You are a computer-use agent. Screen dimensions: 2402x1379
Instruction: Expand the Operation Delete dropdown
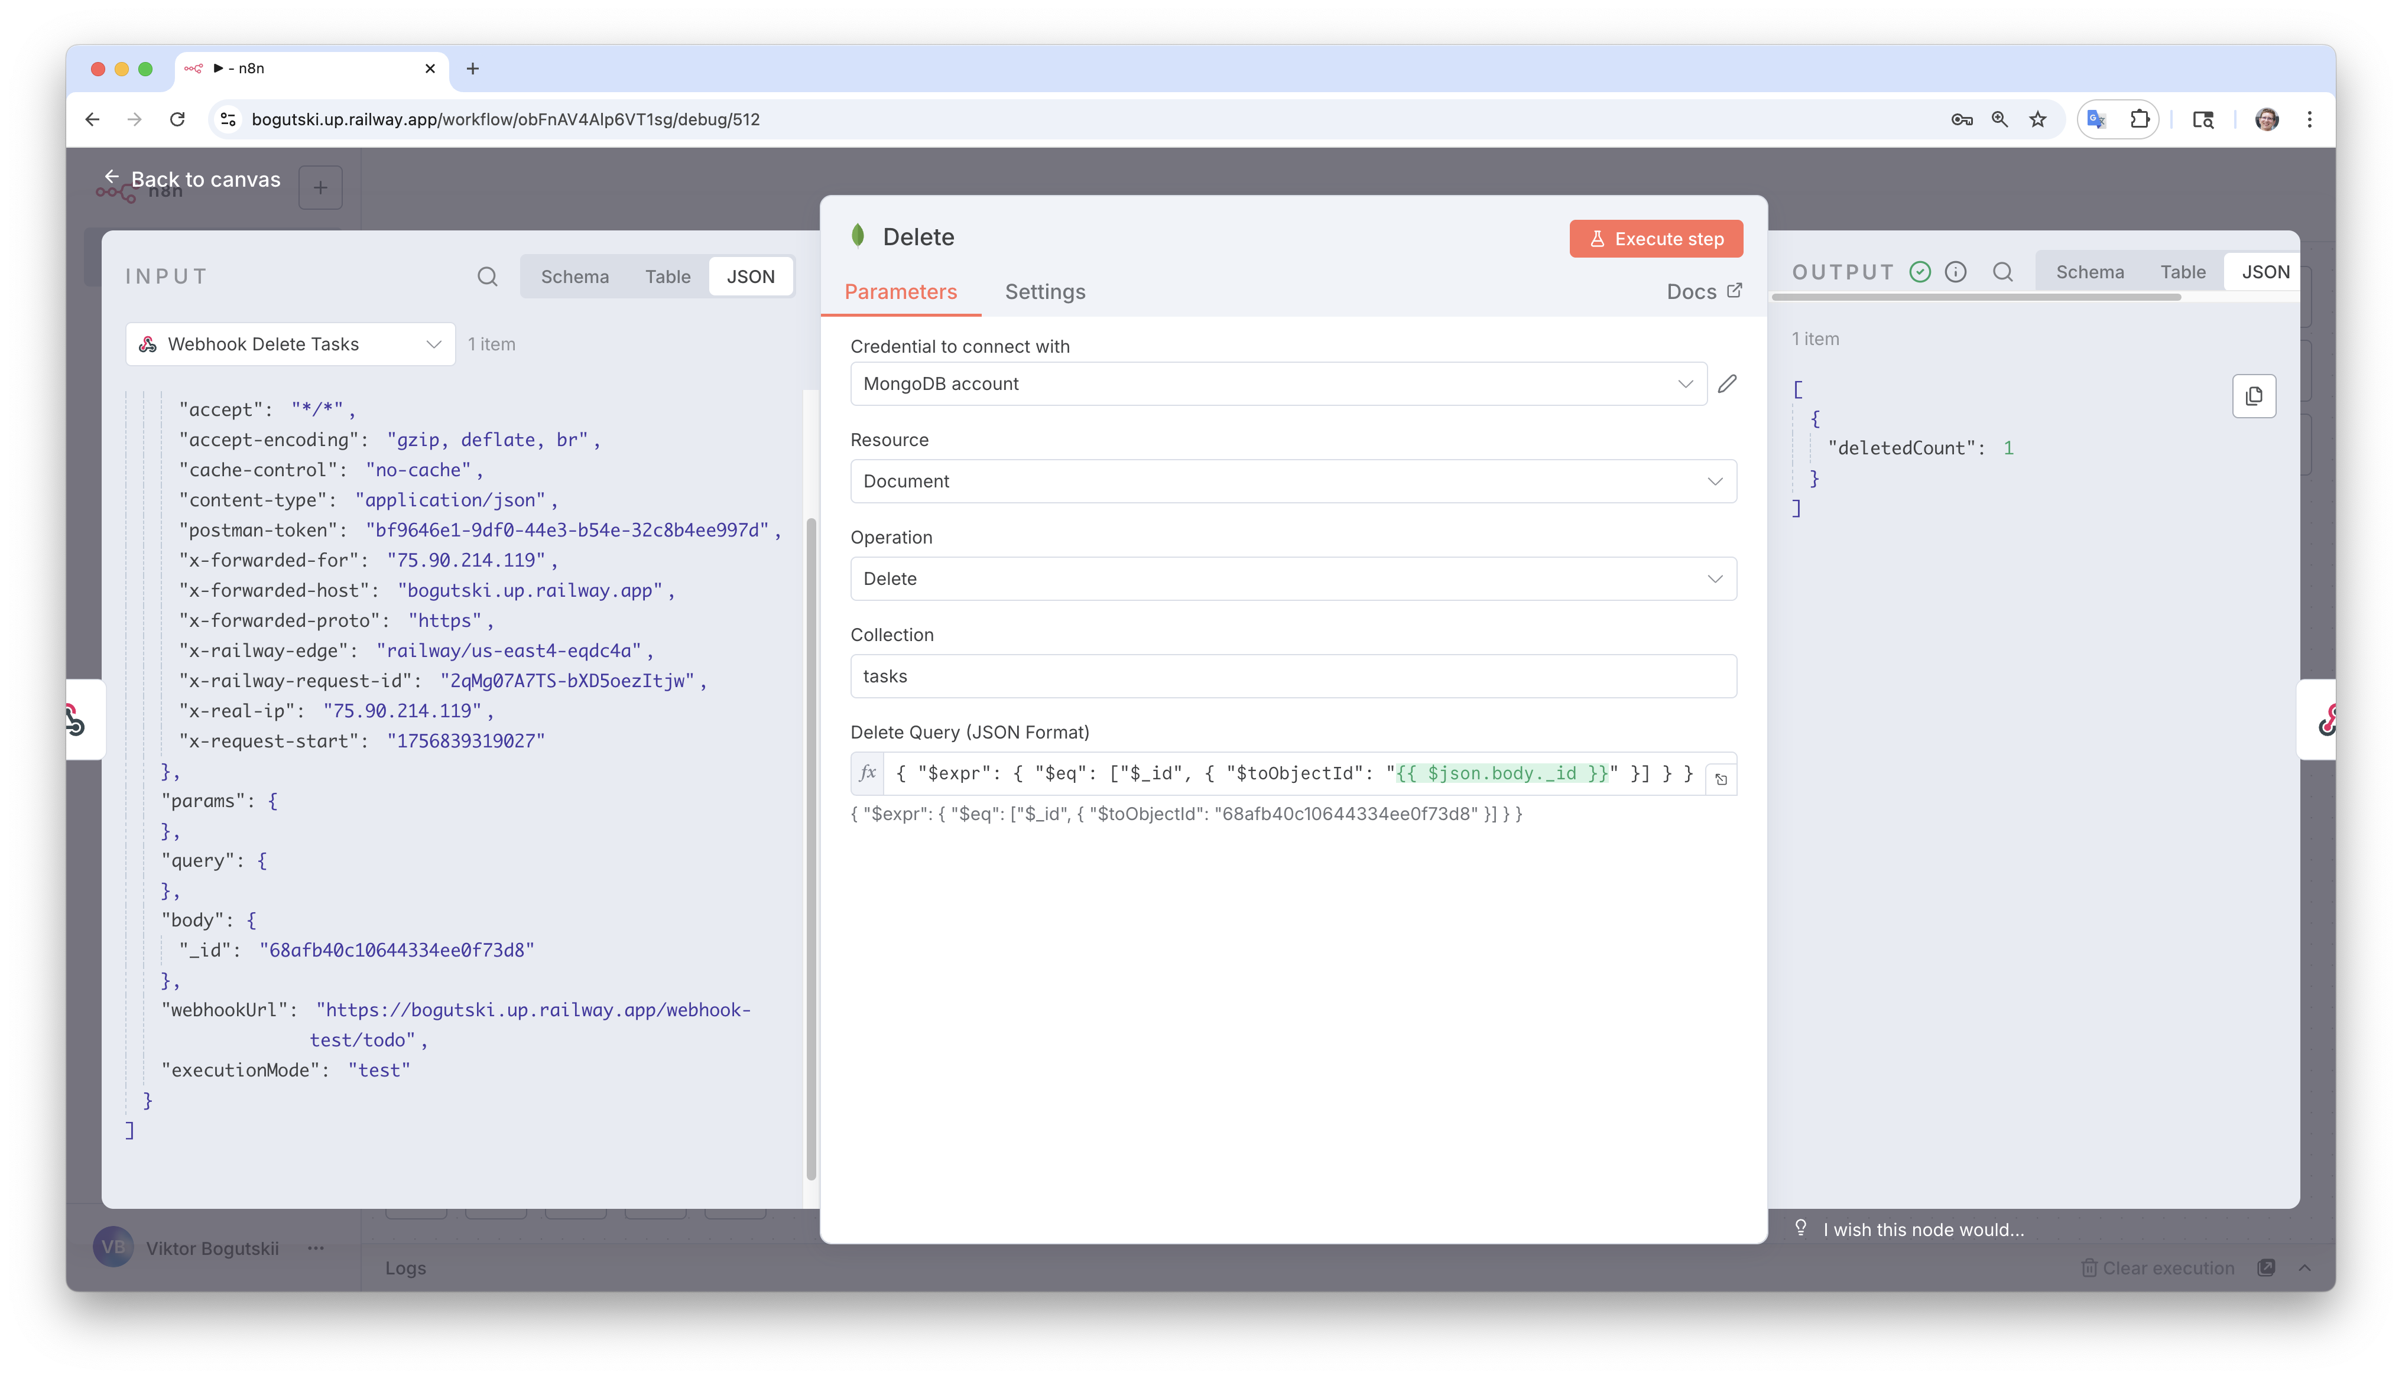(1293, 578)
